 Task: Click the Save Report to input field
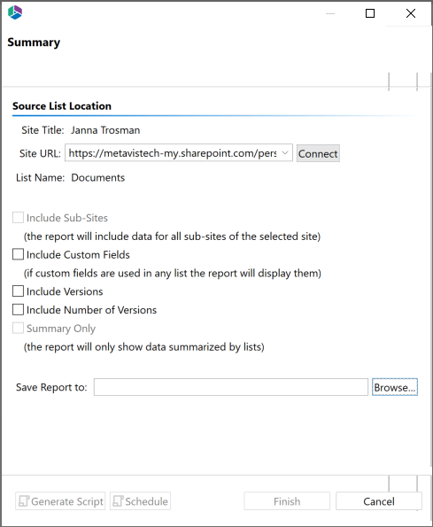tap(231, 387)
